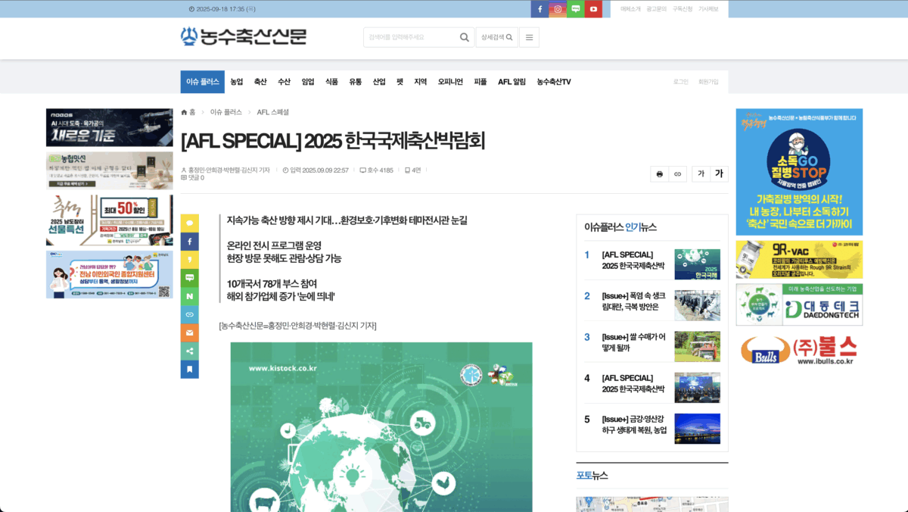Share article via Naver blog icon
The height and width of the screenshot is (512, 908).
tap(189, 296)
